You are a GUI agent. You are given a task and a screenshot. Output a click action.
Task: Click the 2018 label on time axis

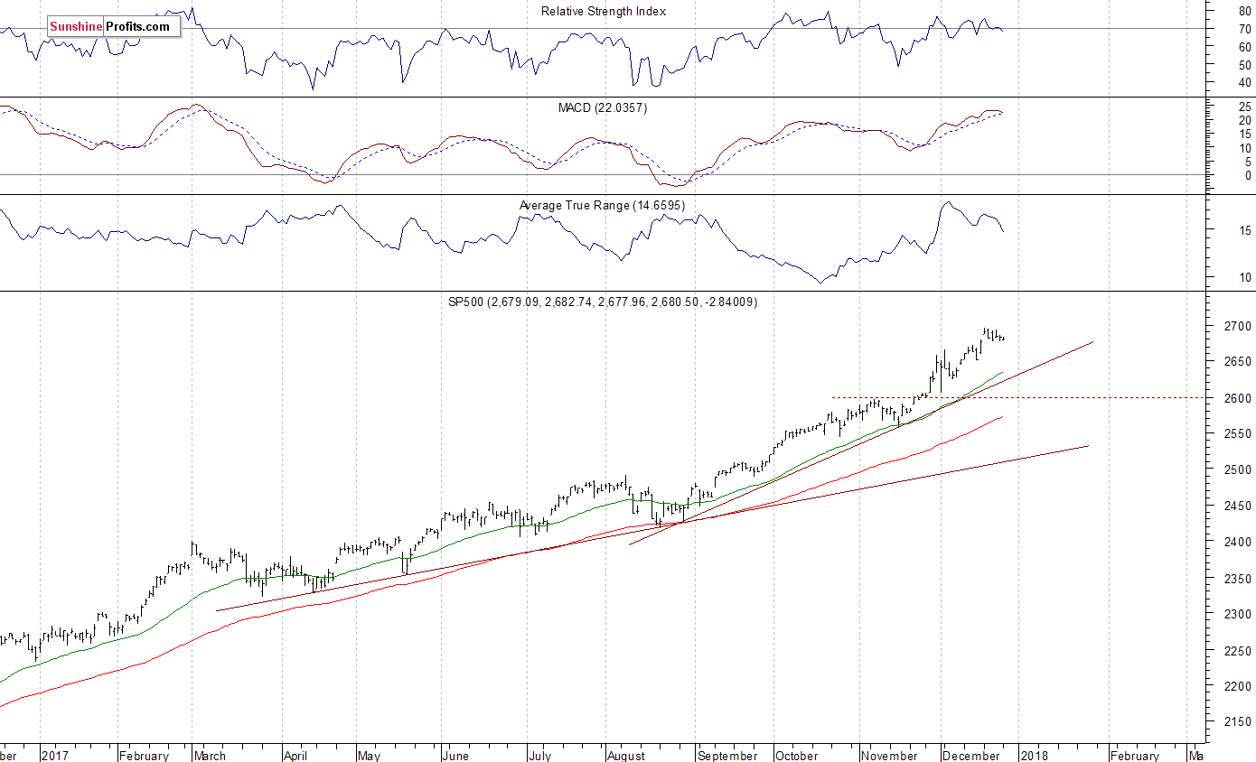click(x=1036, y=756)
